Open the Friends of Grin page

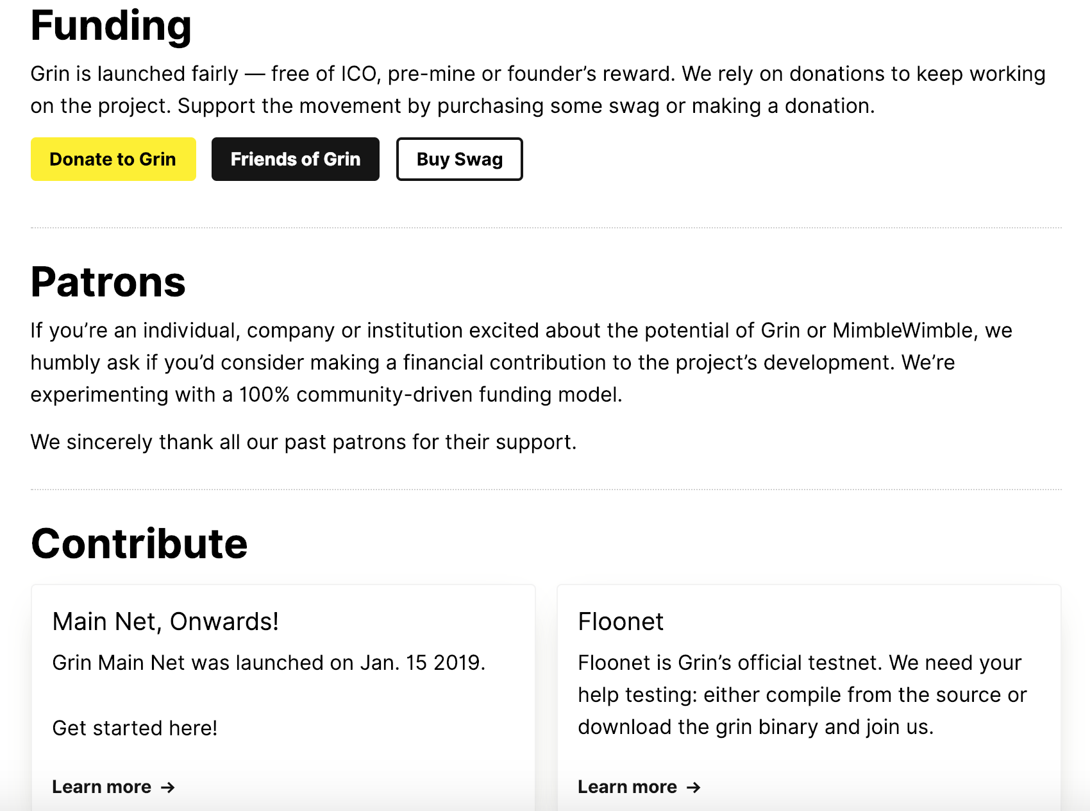[x=296, y=159]
